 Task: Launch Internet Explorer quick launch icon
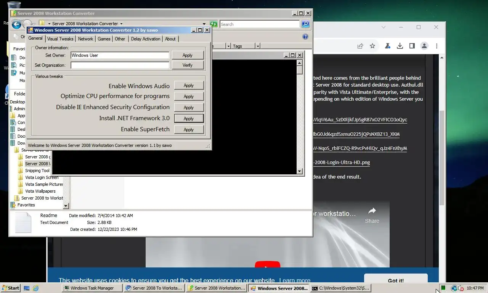(x=36, y=288)
